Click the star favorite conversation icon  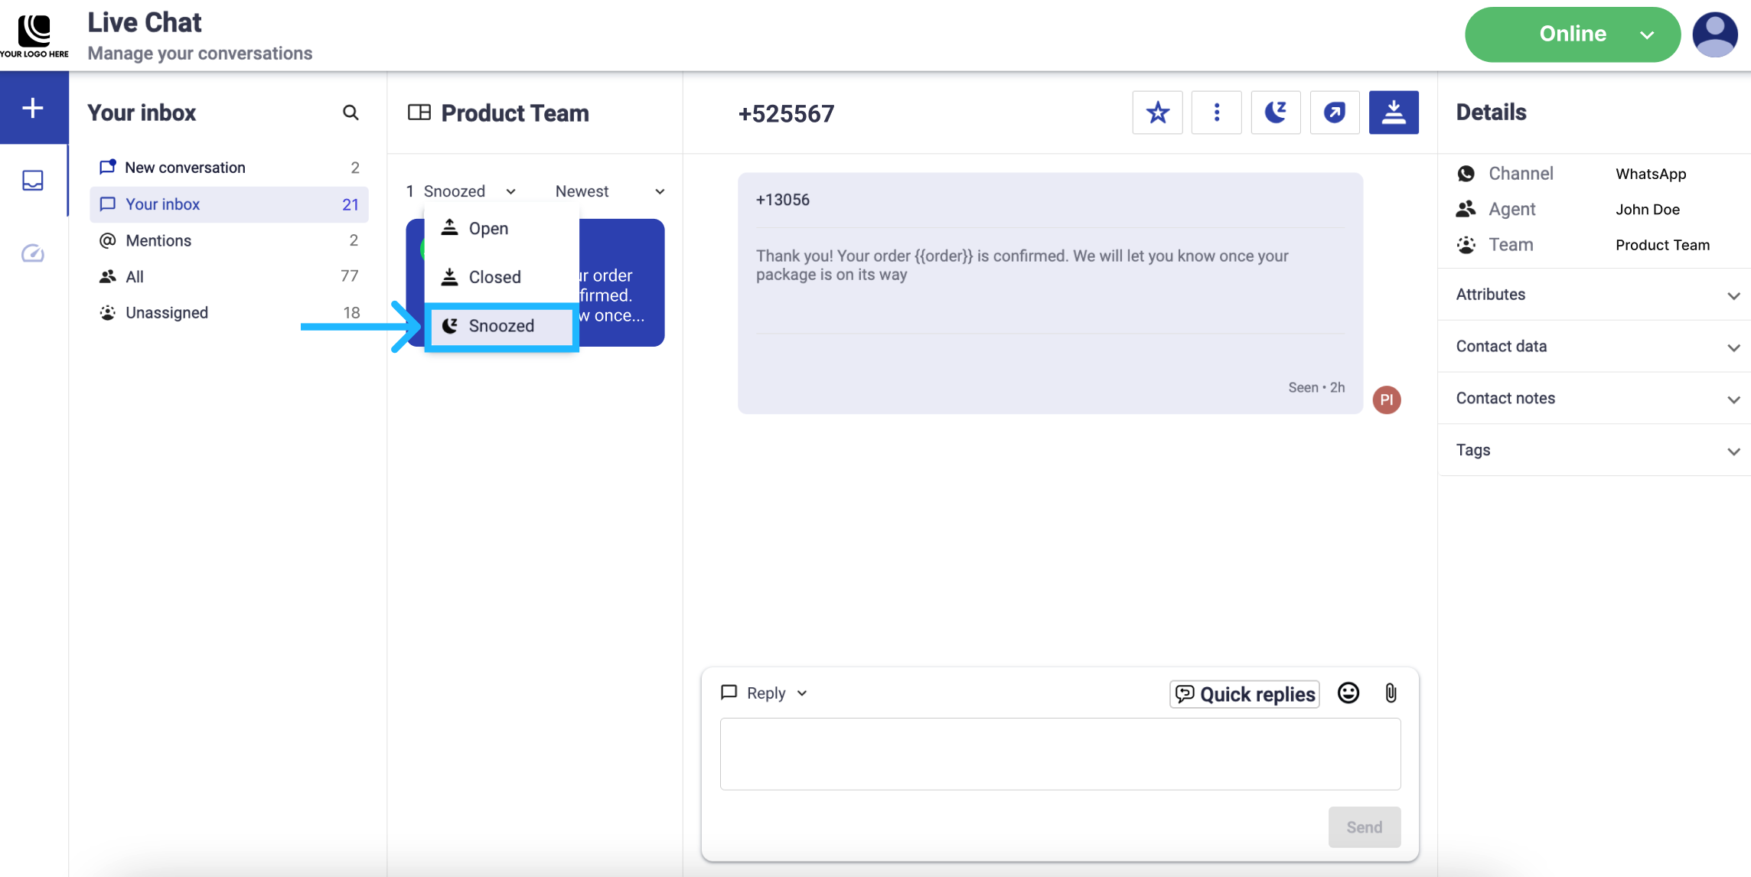coord(1157,112)
